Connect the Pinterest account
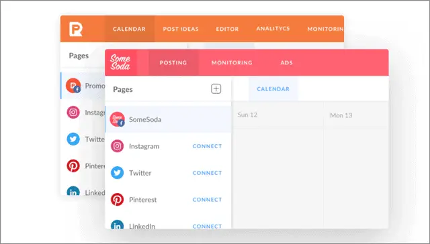 coord(207,200)
